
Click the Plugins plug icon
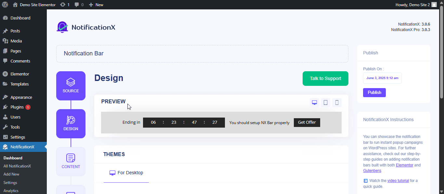[5, 107]
